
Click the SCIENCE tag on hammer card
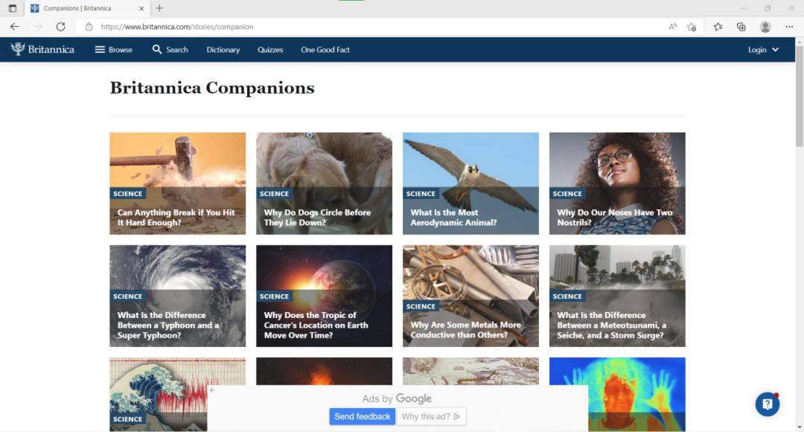[x=128, y=194]
